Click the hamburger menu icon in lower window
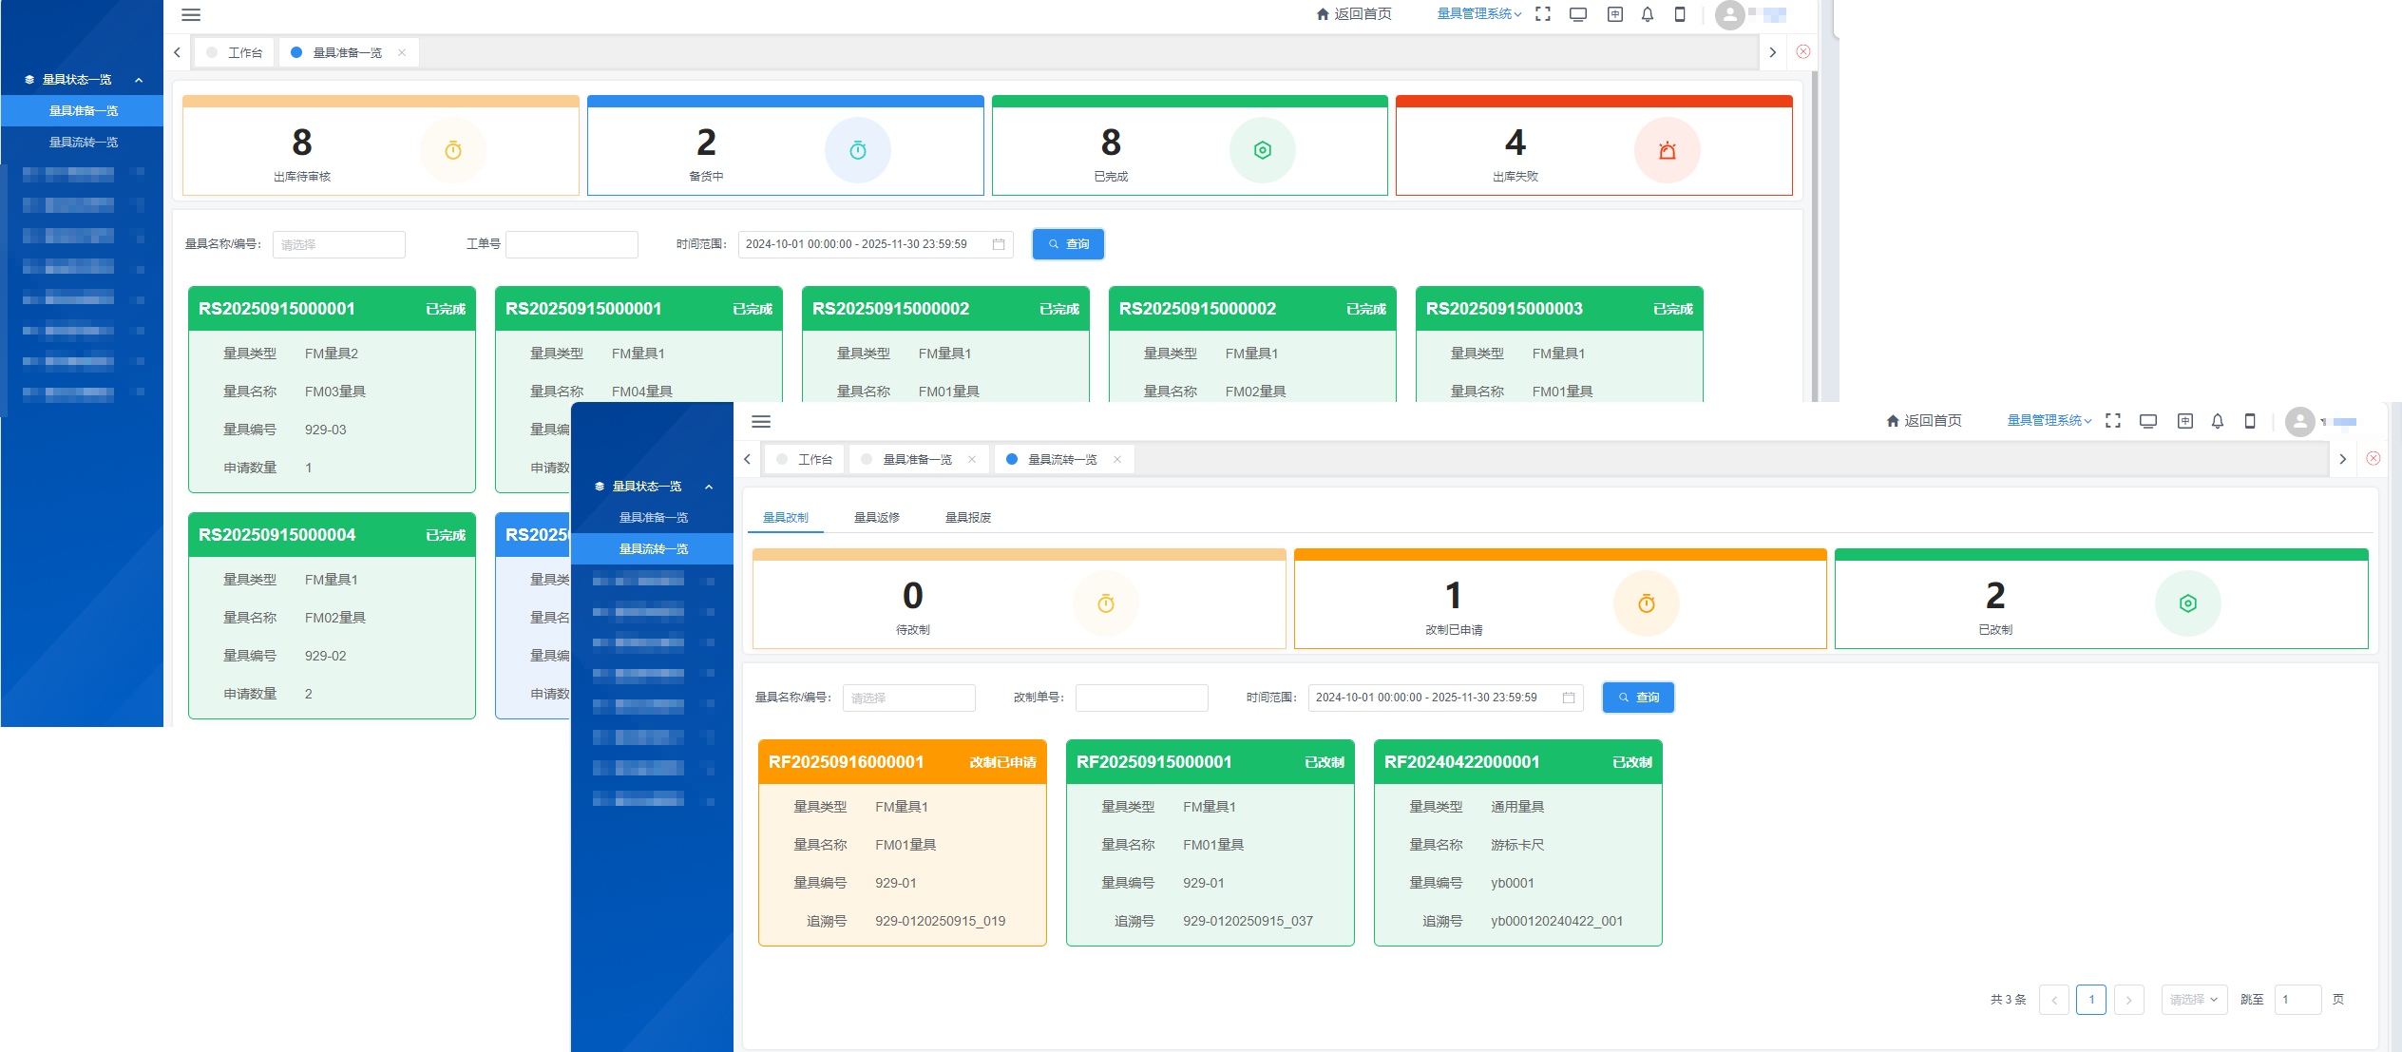Screen dimensions: 2402x1052 point(760,421)
